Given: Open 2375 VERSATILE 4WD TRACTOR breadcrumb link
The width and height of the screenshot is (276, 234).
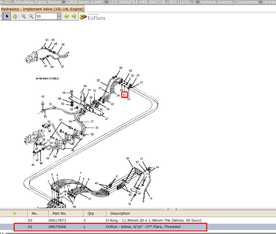Looking at the screenshot, I should 152,2.
